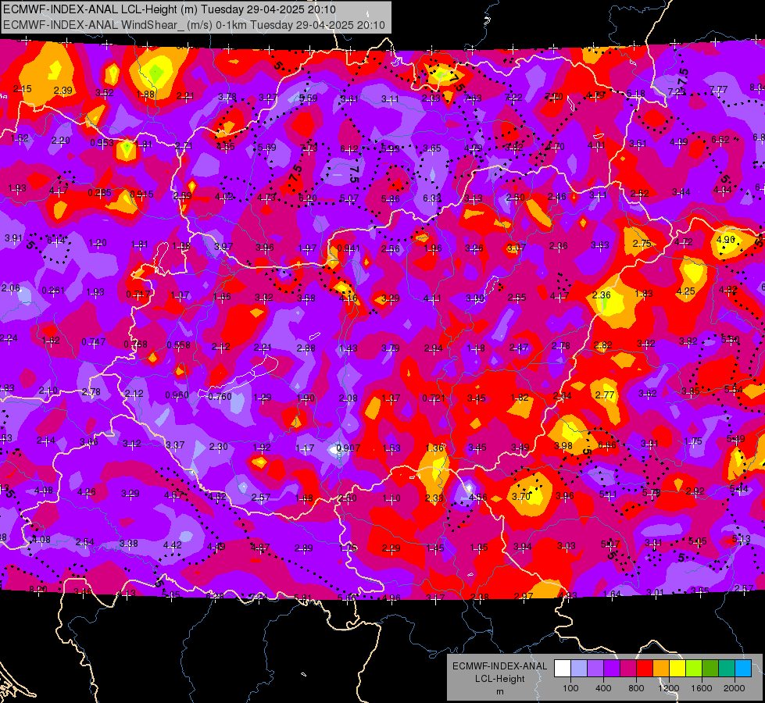Click the 800 label on the legend scale
Screen dimensions: 765x703
[636, 688]
